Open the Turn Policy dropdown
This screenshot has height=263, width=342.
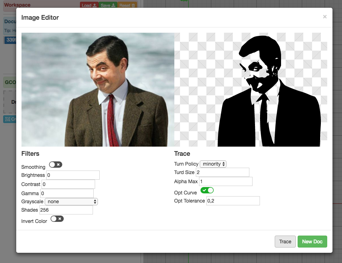(x=213, y=164)
